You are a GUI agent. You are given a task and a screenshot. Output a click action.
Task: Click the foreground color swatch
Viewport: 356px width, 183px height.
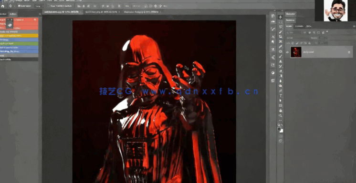tap(280, 129)
